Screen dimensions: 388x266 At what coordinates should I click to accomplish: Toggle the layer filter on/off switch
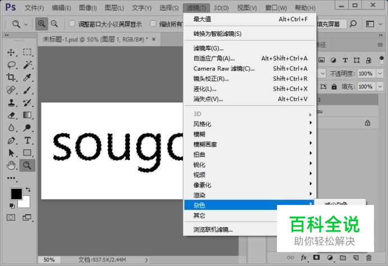tap(382, 59)
